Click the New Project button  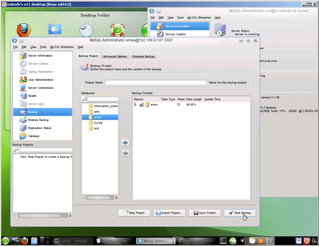134,213
